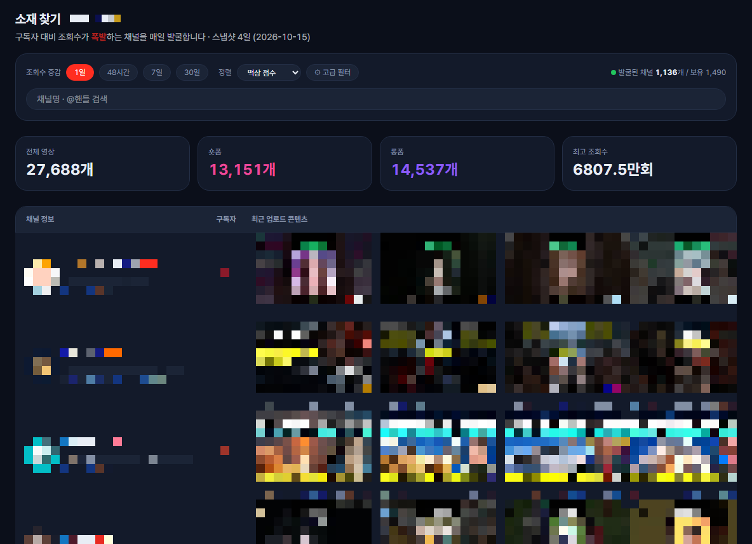Set view period to 30일
The width and height of the screenshot is (752, 544).
point(192,72)
